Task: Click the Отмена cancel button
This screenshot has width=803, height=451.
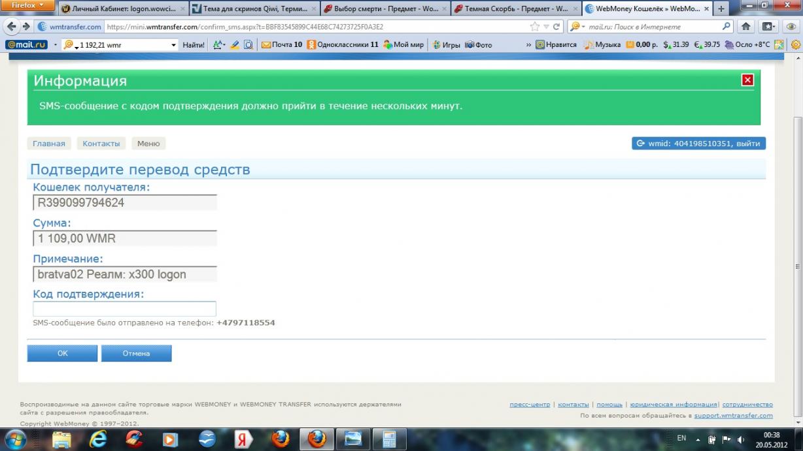Action: [x=136, y=353]
